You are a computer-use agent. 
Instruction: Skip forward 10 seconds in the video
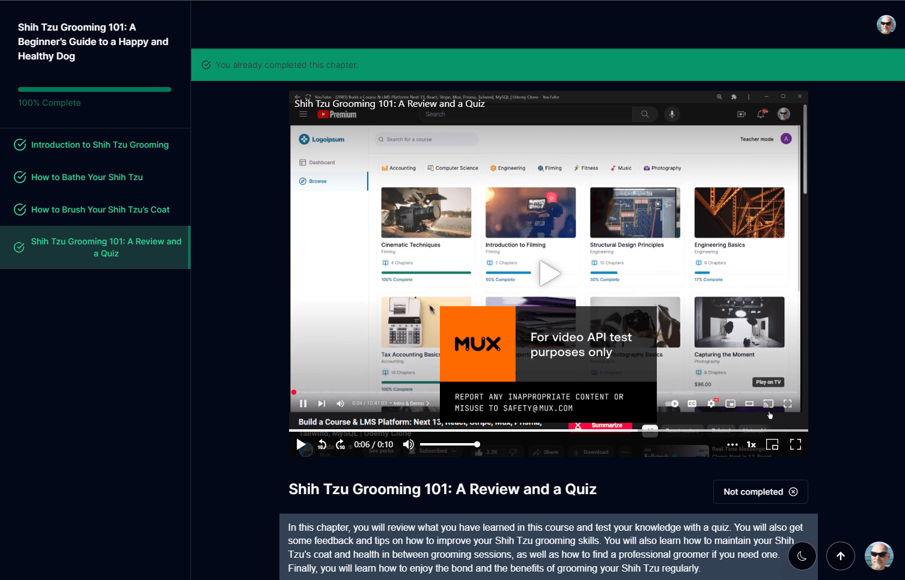(x=341, y=444)
